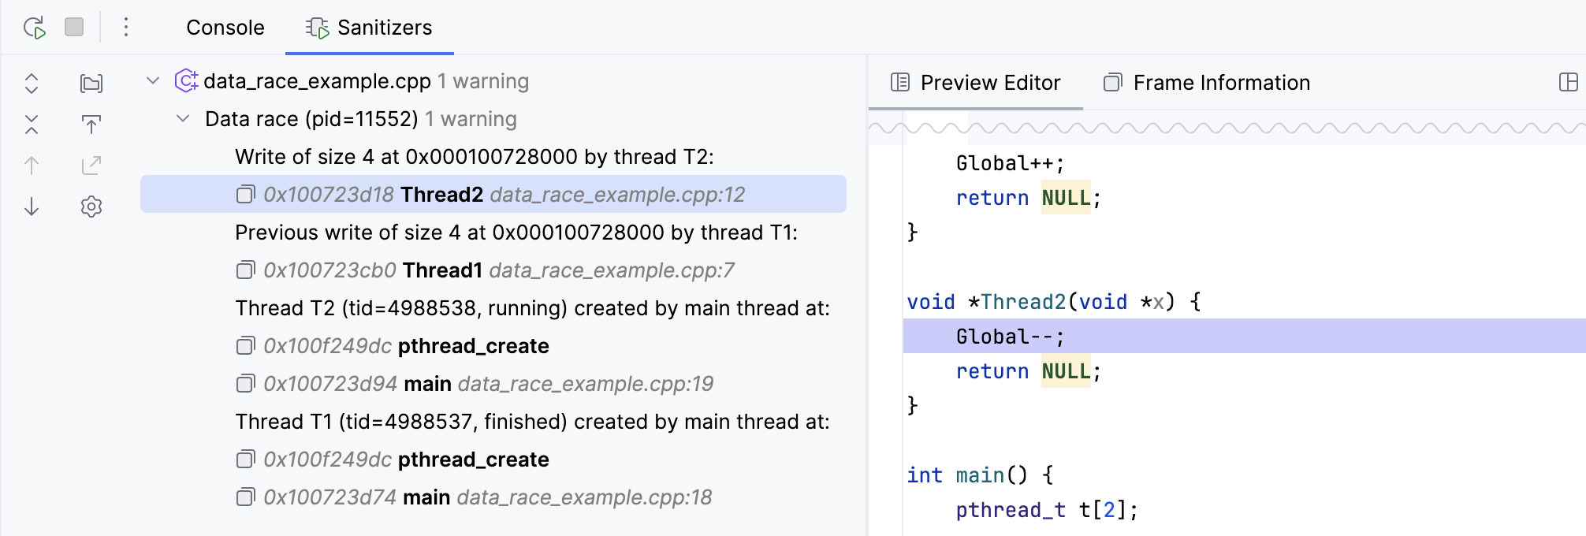1586x536 pixels.
Task: Toggle the editor layout split icon
Action: [1568, 82]
